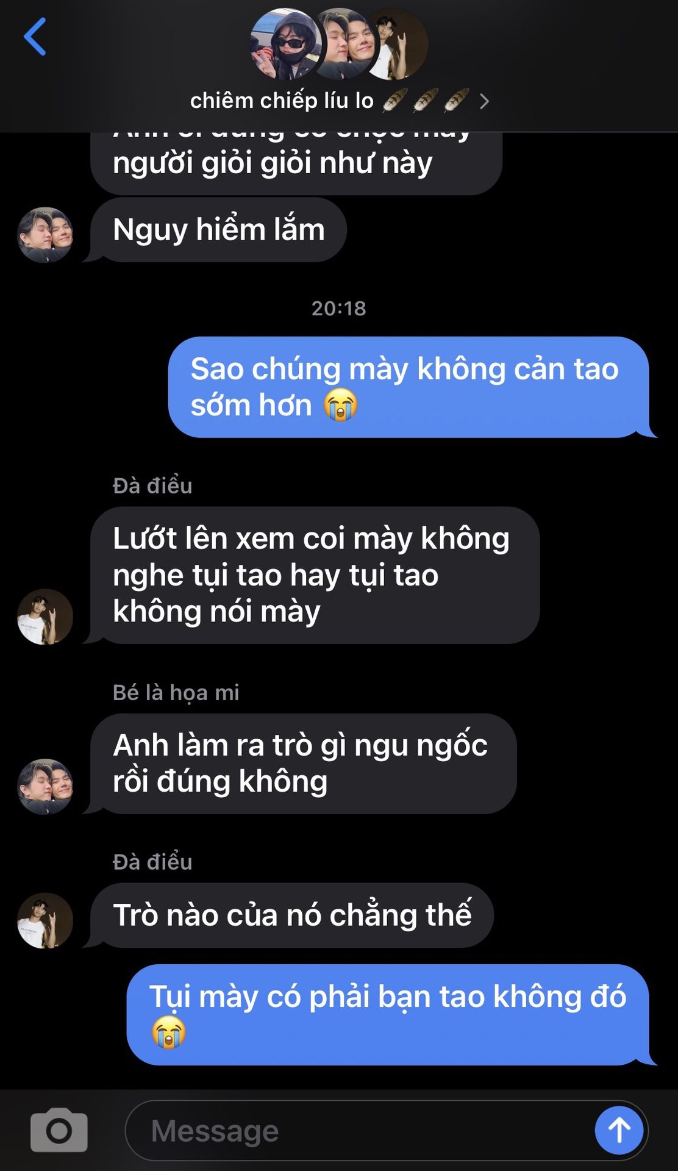Tap the blue send arrow button
The image size is (678, 1171).
(x=619, y=1130)
